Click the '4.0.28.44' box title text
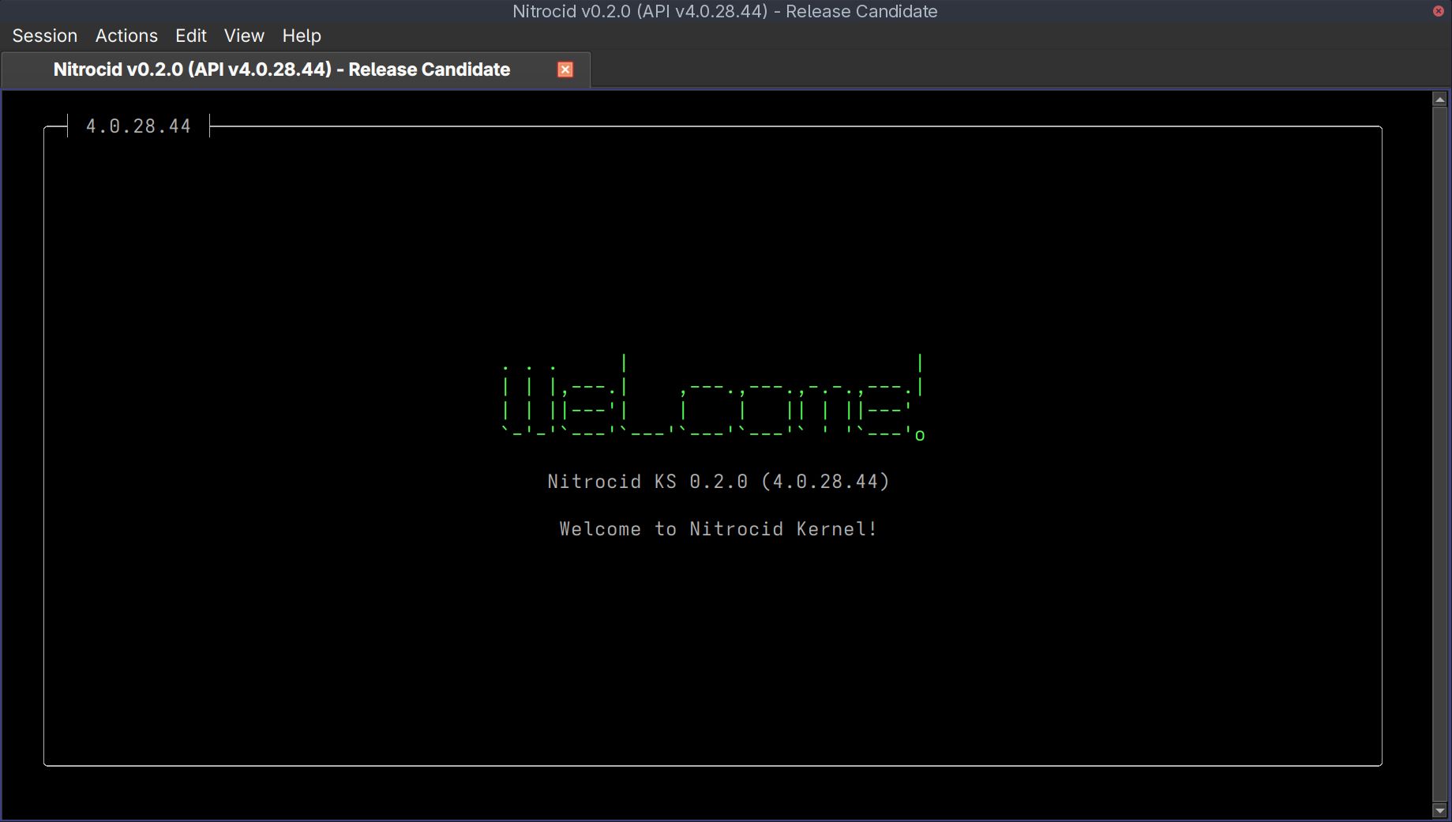Screen dimensions: 1452x822 [138, 126]
